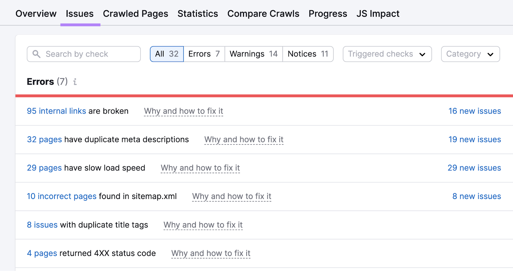Open the Triggered checks filter
513x271 pixels.
coord(386,54)
